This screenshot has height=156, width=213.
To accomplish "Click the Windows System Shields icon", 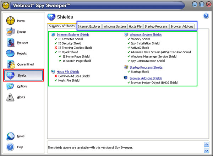I will coord(126,34).
